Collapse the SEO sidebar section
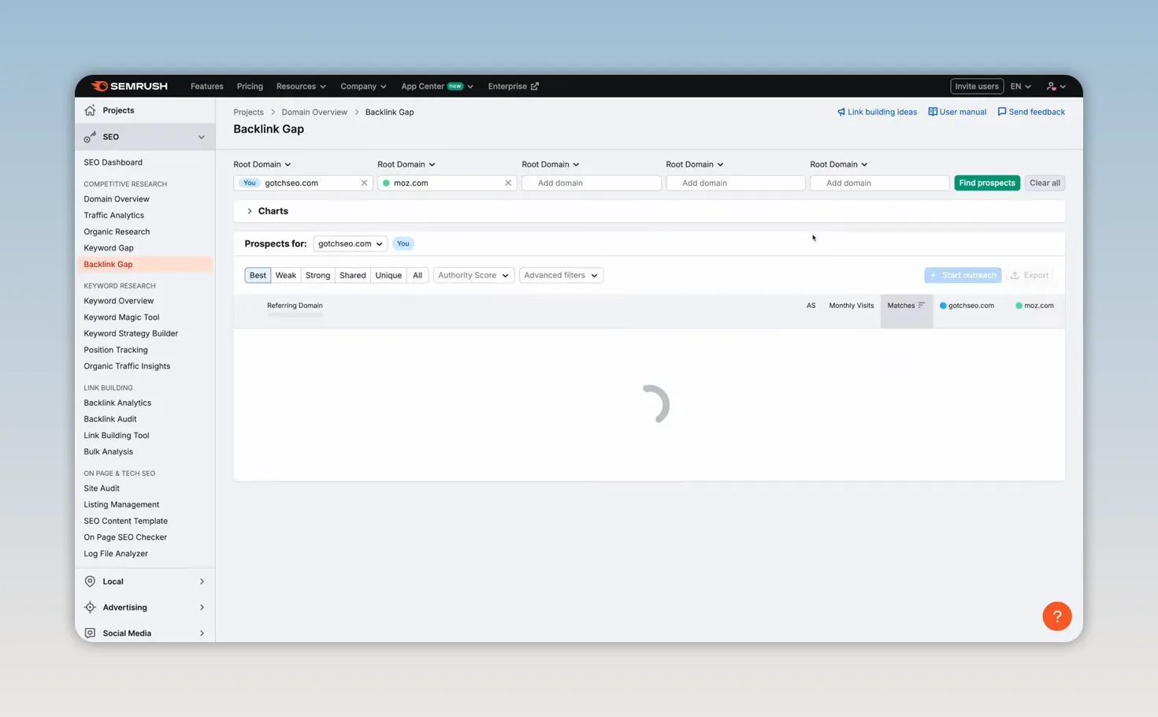 click(x=202, y=137)
